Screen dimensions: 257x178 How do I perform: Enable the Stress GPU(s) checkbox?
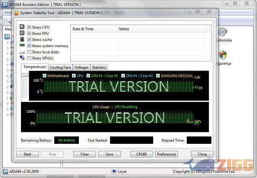[x=29, y=58]
